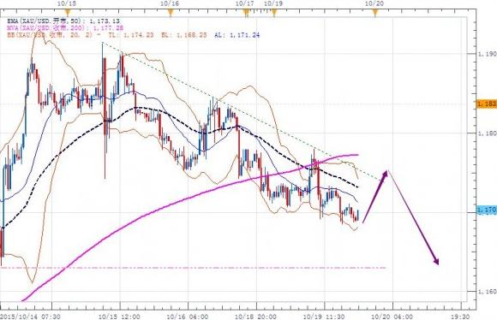497x320 pixels.
Task: Click the orange marker under 10/16 date
Action: click(171, 13)
